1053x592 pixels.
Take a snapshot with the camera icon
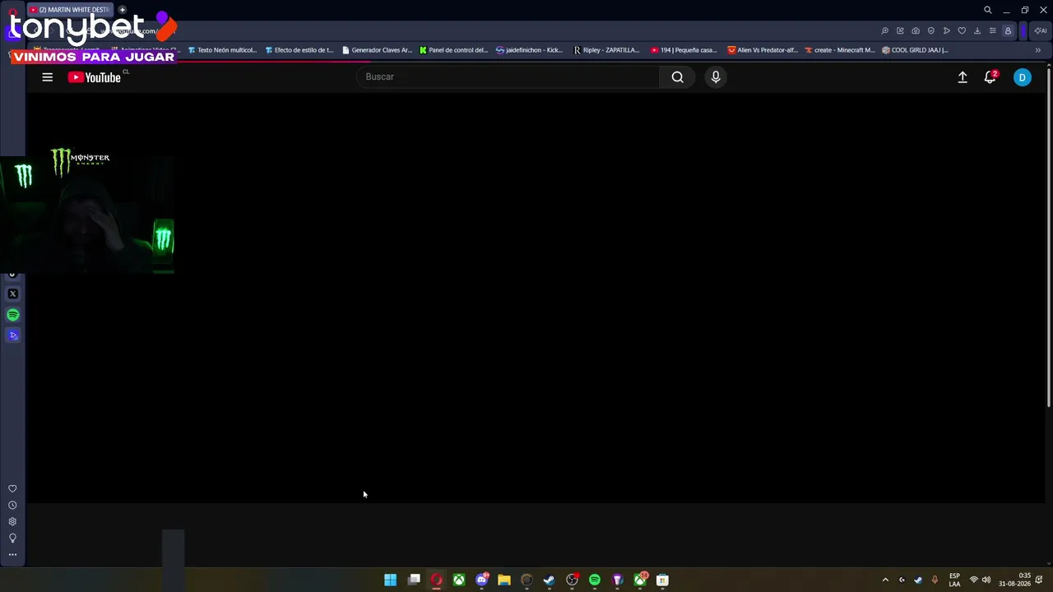[916, 31]
